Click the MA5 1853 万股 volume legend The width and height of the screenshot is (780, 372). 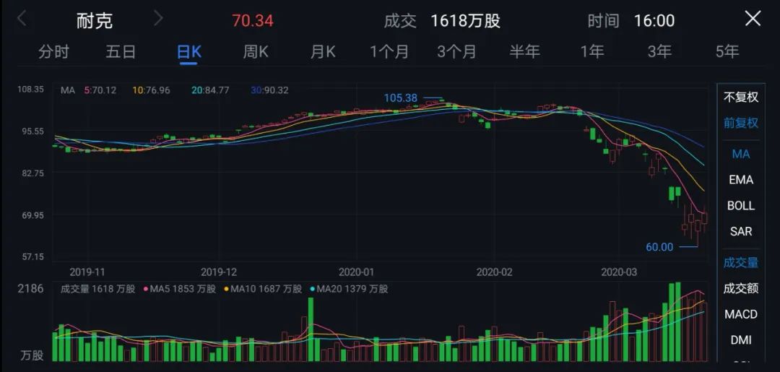pos(180,289)
